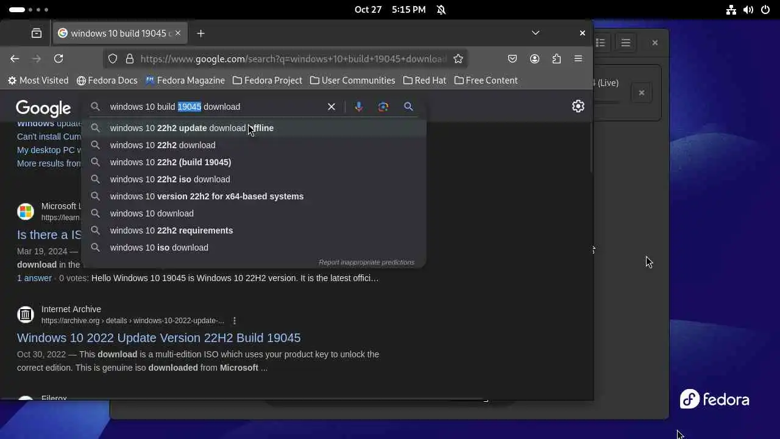Open User Communities bookmarks folder
Screen dimensions: 780x439
pos(352,80)
